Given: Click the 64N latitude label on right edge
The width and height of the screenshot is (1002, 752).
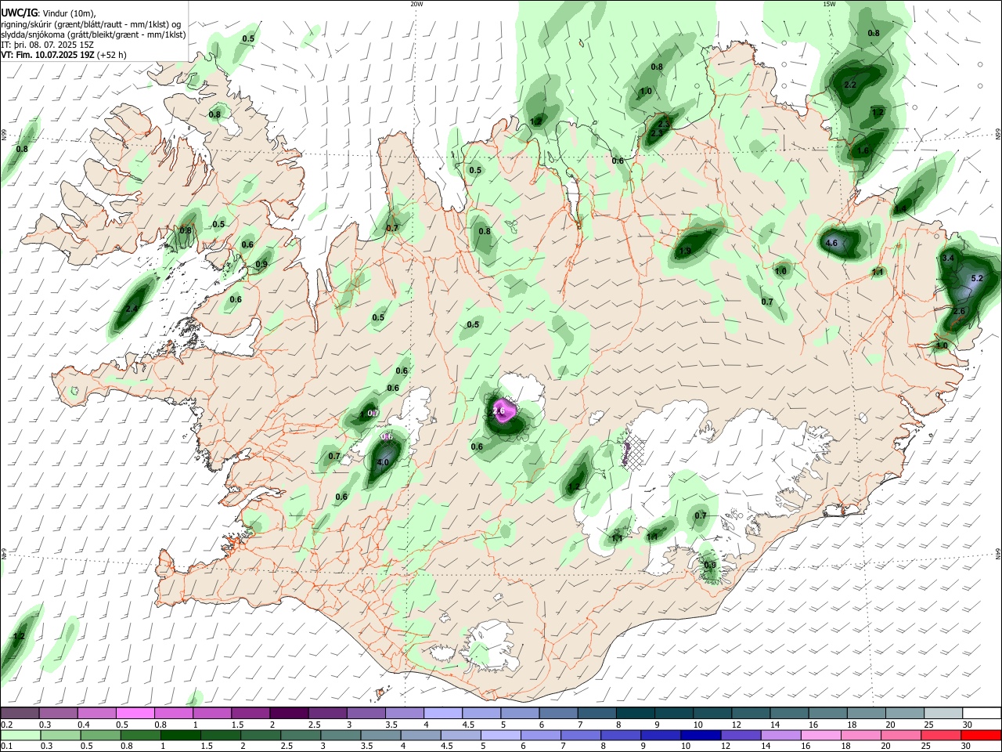Looking at the screenshot, I should [x=998, y=554].
